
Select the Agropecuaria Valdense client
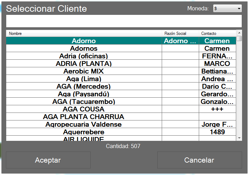[84, 125]
